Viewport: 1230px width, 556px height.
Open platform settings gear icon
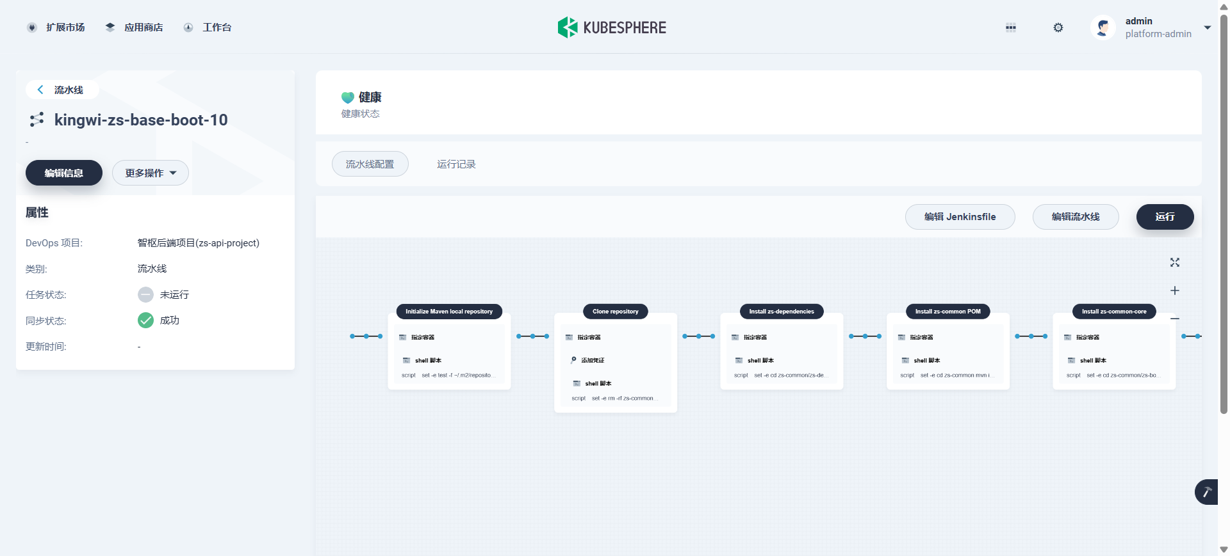(x=1058, y=28)
